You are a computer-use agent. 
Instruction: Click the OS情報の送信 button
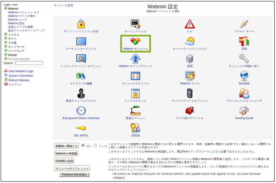click(x=64, y=161)
